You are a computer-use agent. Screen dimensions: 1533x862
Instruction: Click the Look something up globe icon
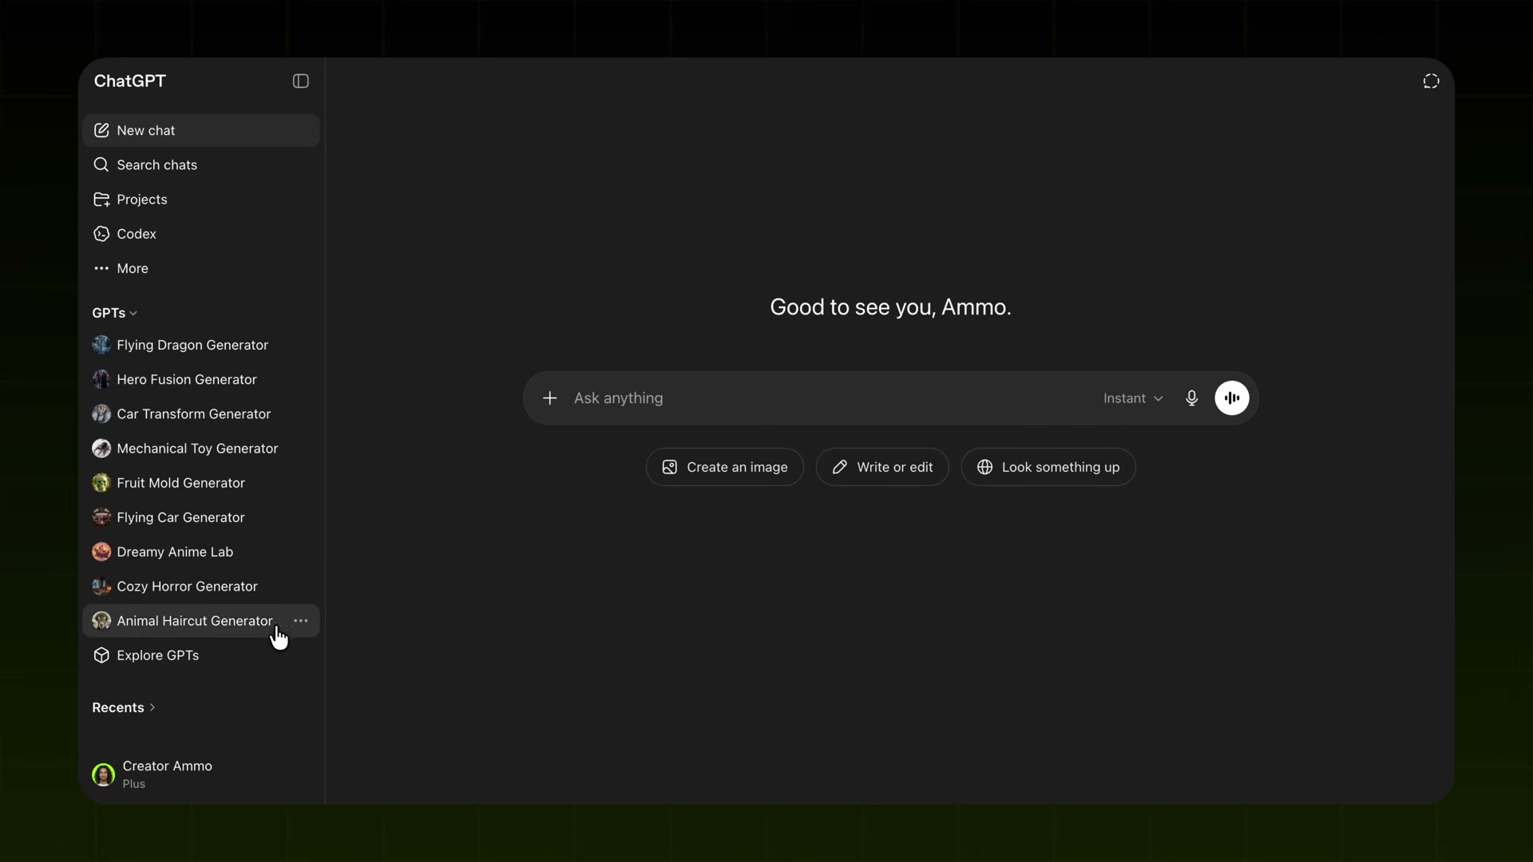(x=985, y=467)
